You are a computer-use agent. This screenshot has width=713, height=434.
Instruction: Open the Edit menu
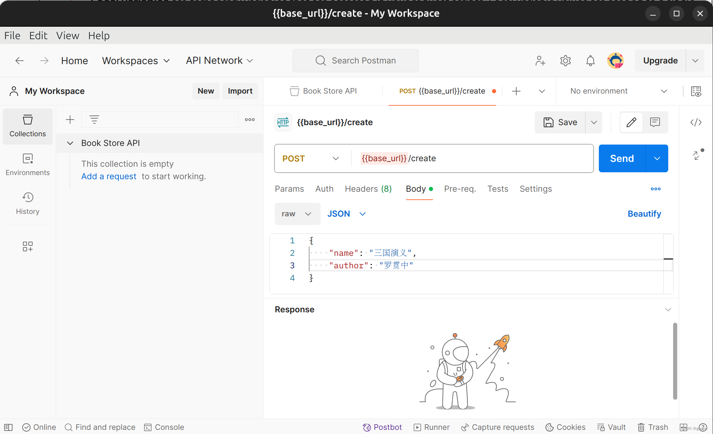38,36
